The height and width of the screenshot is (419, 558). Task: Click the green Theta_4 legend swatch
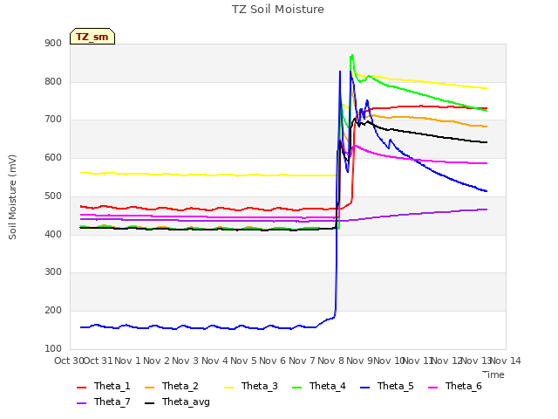click(296, 388)
